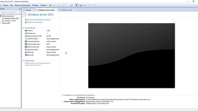198x111 pixels.
Task: Select Общие ВМ in library tree
Action: (6, 23)
